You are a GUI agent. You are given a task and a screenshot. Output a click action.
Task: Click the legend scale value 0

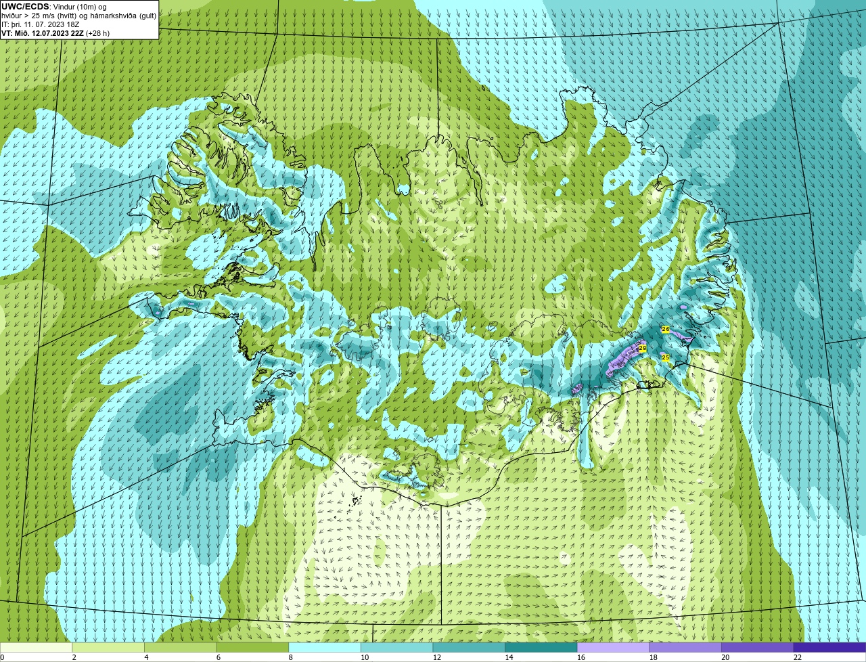3,657
